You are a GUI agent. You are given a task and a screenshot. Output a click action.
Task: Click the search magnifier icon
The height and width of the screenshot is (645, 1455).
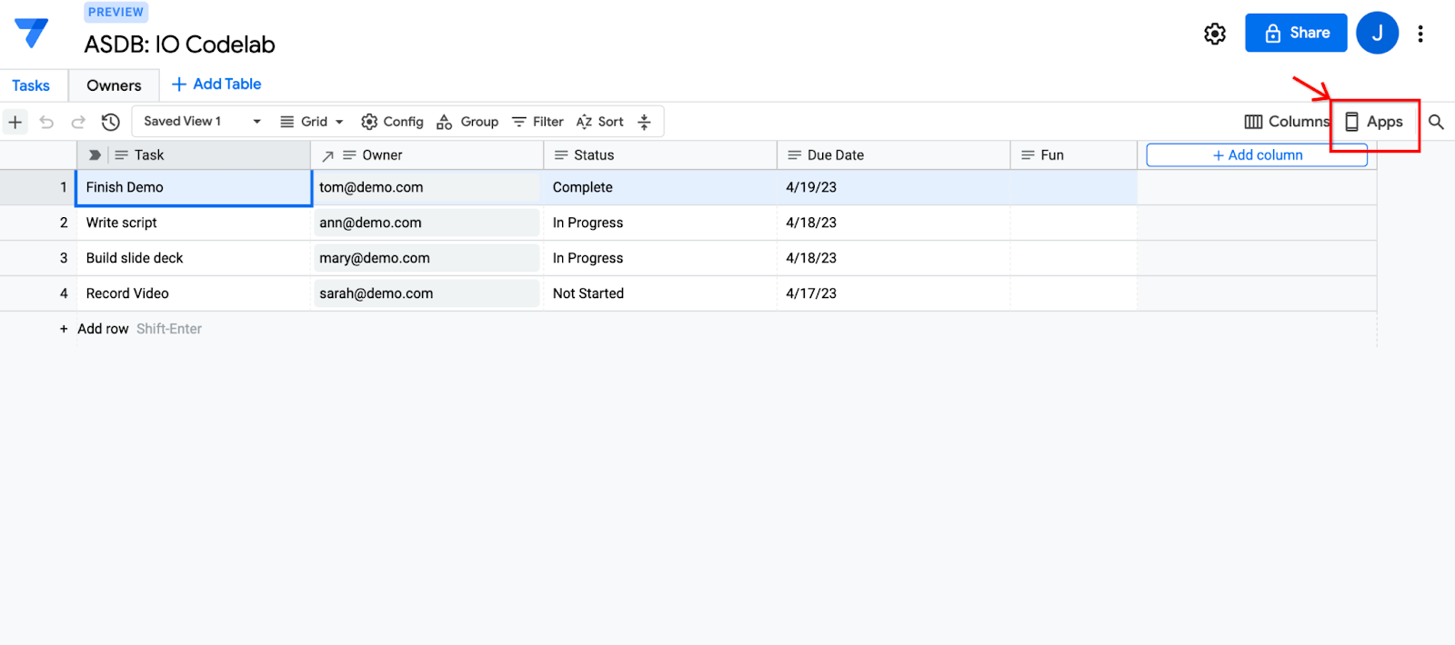point(1436,122)
